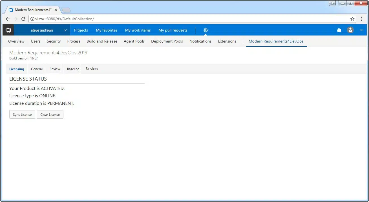Go back using browser back arrow
Screen dimensions: 369x202
pos(8,19)
